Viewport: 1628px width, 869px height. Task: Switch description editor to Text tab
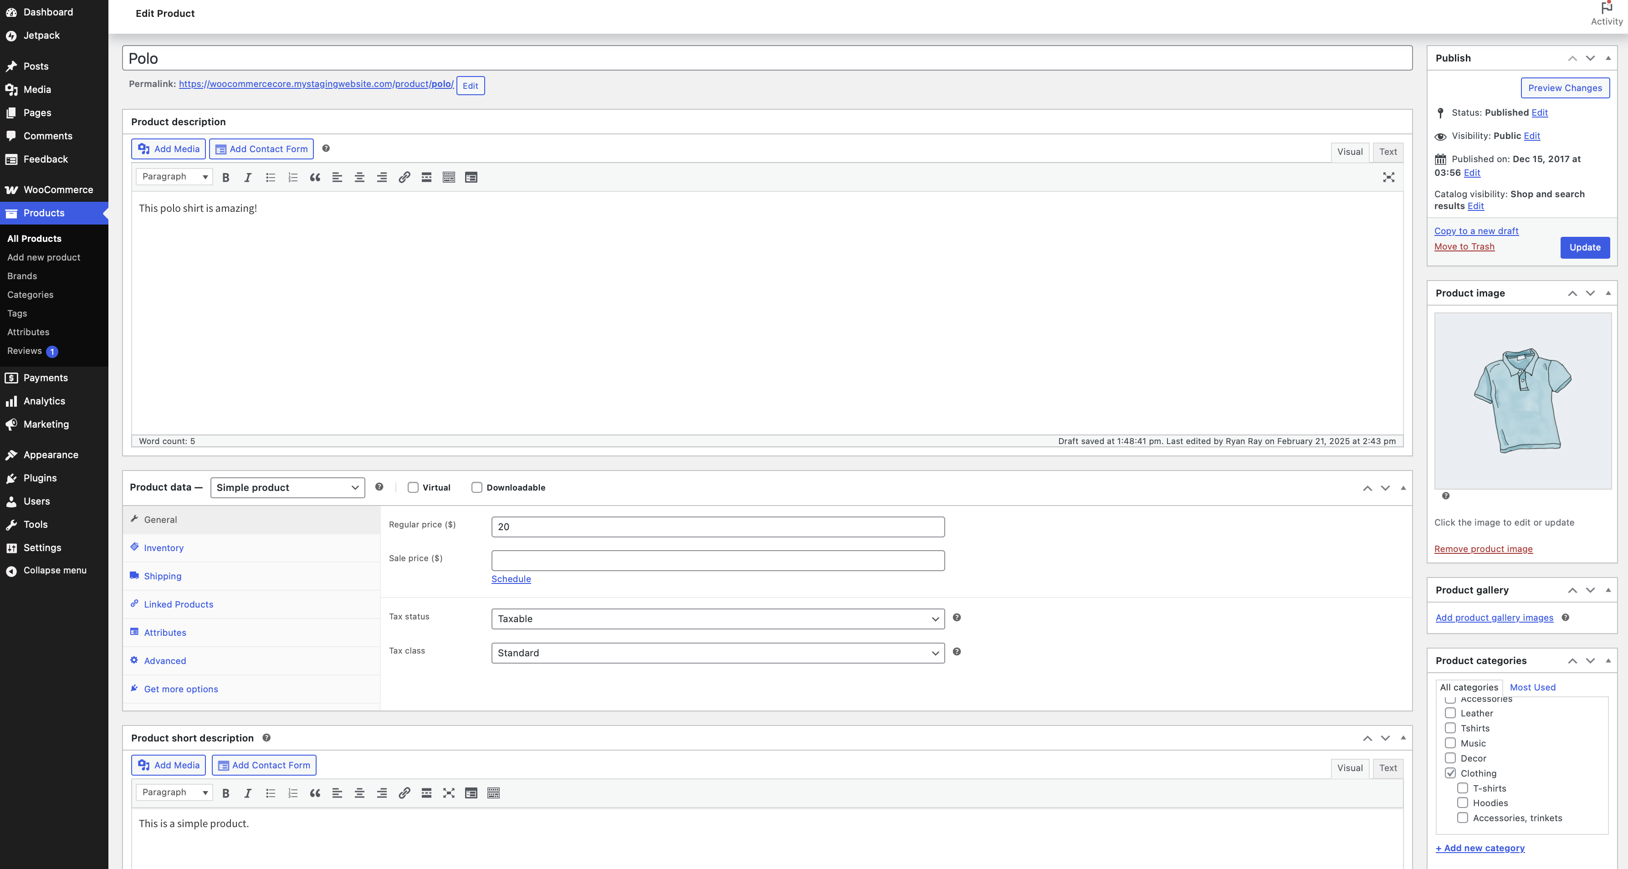click(x=1388, y=152)
